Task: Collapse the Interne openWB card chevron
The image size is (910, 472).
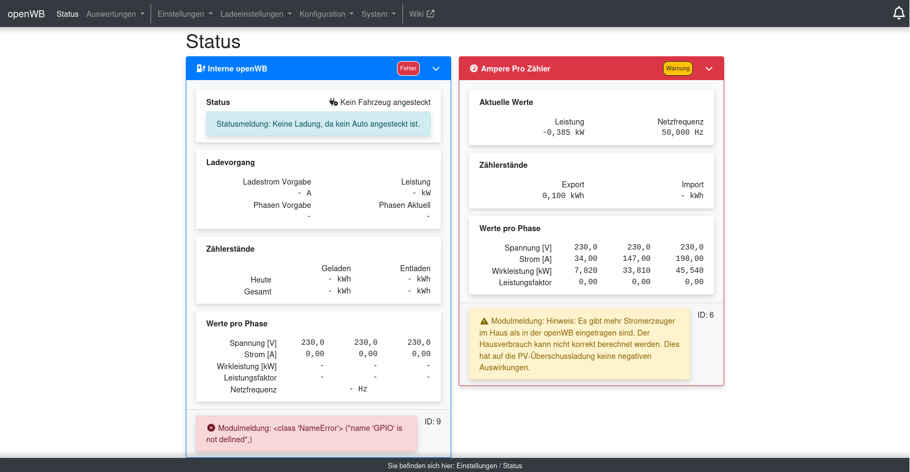Action: tap(436, 69)
